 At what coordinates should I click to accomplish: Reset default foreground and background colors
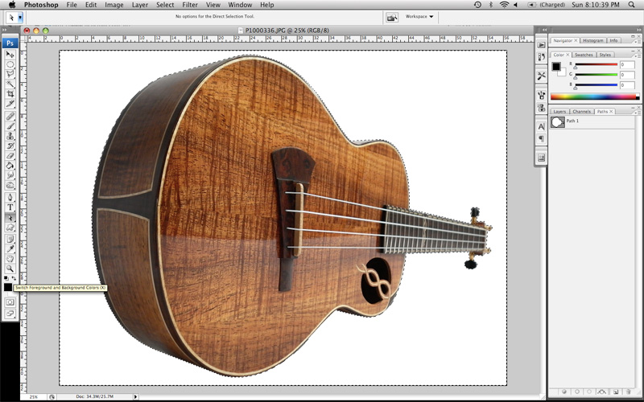(6, 278)
